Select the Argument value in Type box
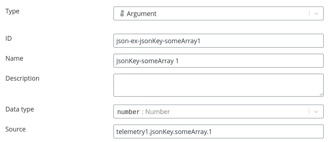Viewport: 328px width, 142px height. pos(142,14)
